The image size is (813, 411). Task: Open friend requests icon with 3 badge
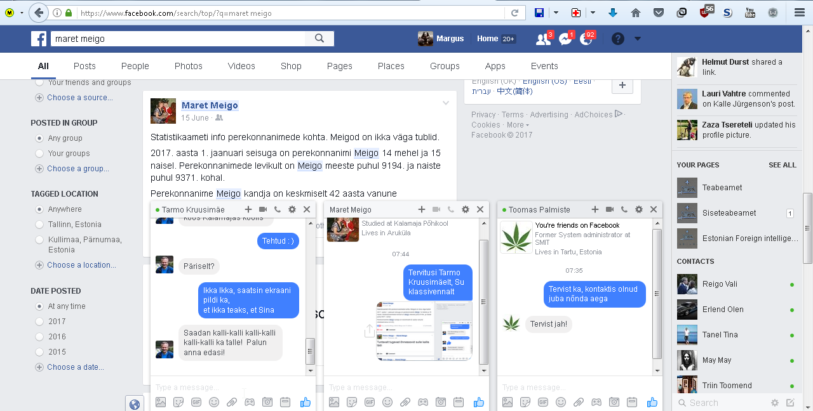(543, 39)
